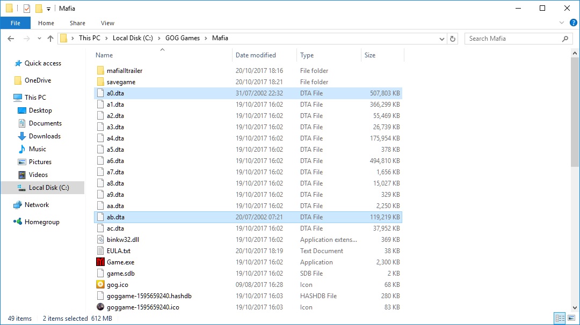580x325 pixels.
Task: Click the Properties checkmark icon in title bar
Action: (27, 8)
